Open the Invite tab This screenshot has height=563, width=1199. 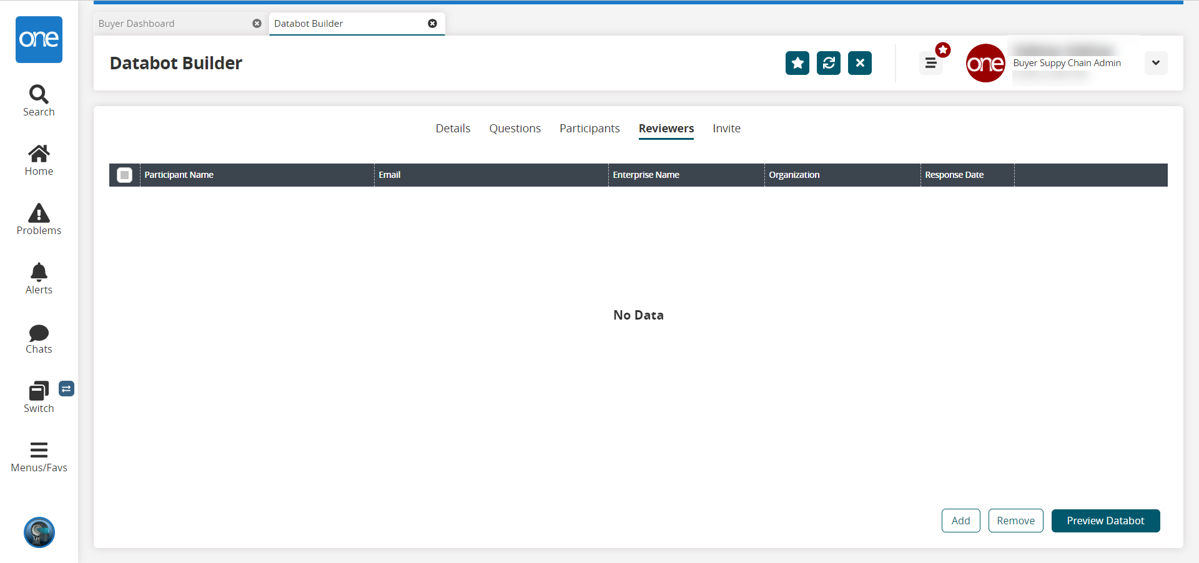coord(727,129)
